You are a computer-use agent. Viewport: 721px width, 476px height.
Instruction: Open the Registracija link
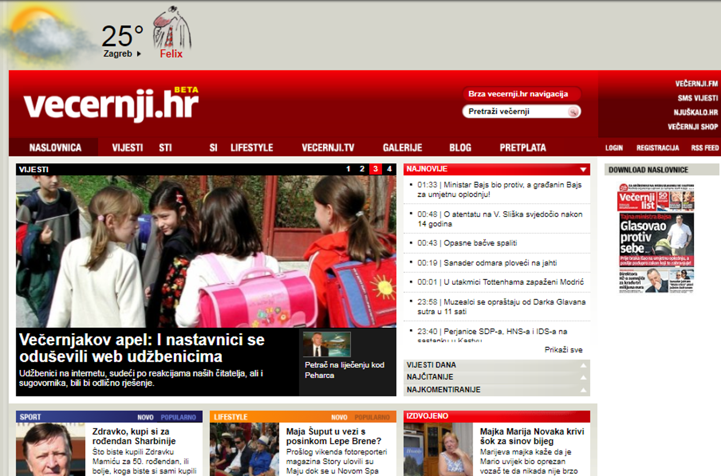point(657,148)
